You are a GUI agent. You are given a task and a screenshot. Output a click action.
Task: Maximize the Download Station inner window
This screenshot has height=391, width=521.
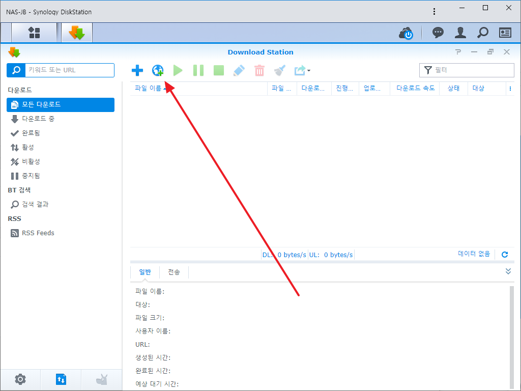(490, 52)
